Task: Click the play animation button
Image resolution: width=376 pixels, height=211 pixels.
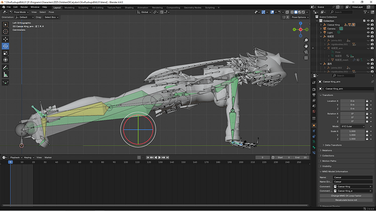Action: tap(160, 157)
